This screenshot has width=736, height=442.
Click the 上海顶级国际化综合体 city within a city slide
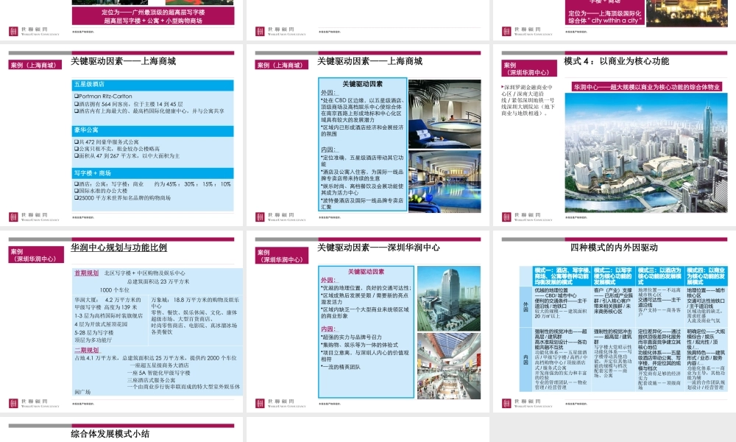(x=615, y=20)
